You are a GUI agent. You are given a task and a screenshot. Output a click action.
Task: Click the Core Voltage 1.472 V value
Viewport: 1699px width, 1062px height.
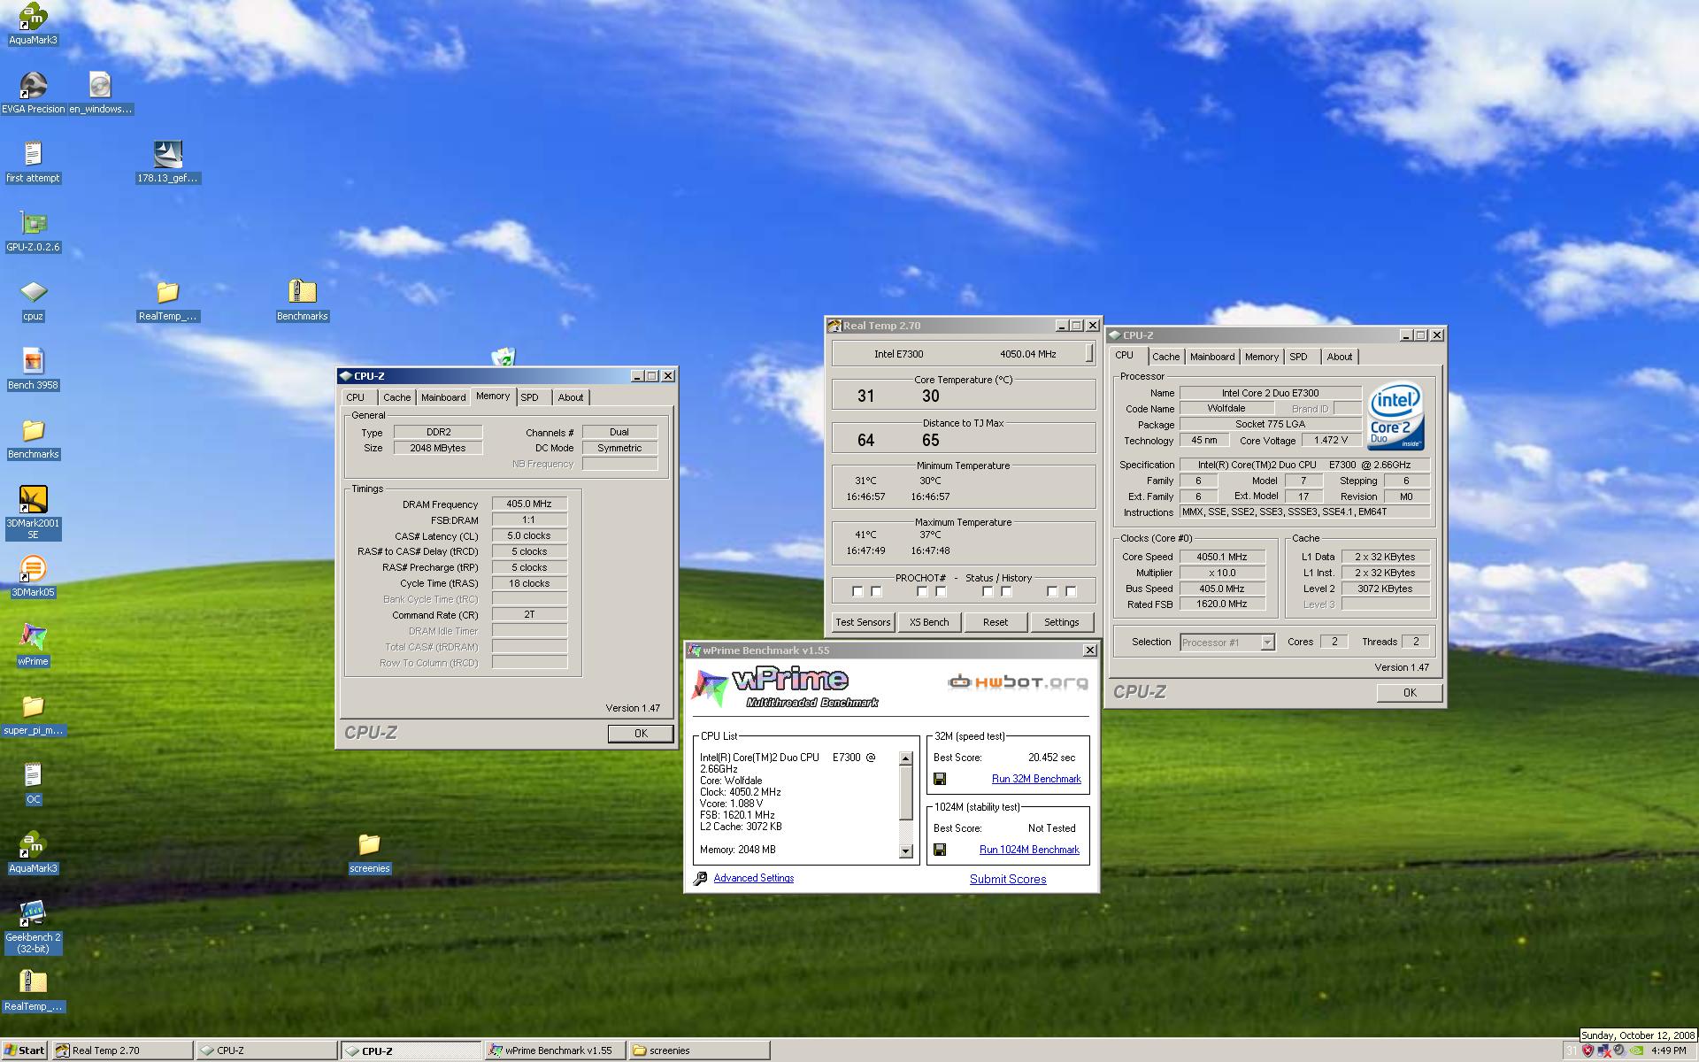coord(1331,440)
